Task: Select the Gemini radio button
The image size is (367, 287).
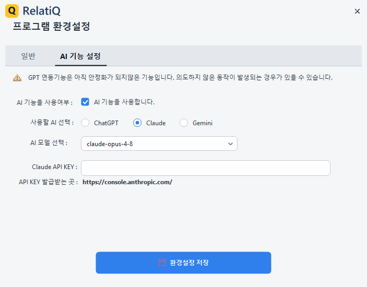Action: pyautogui.click(x=184, y=123)
